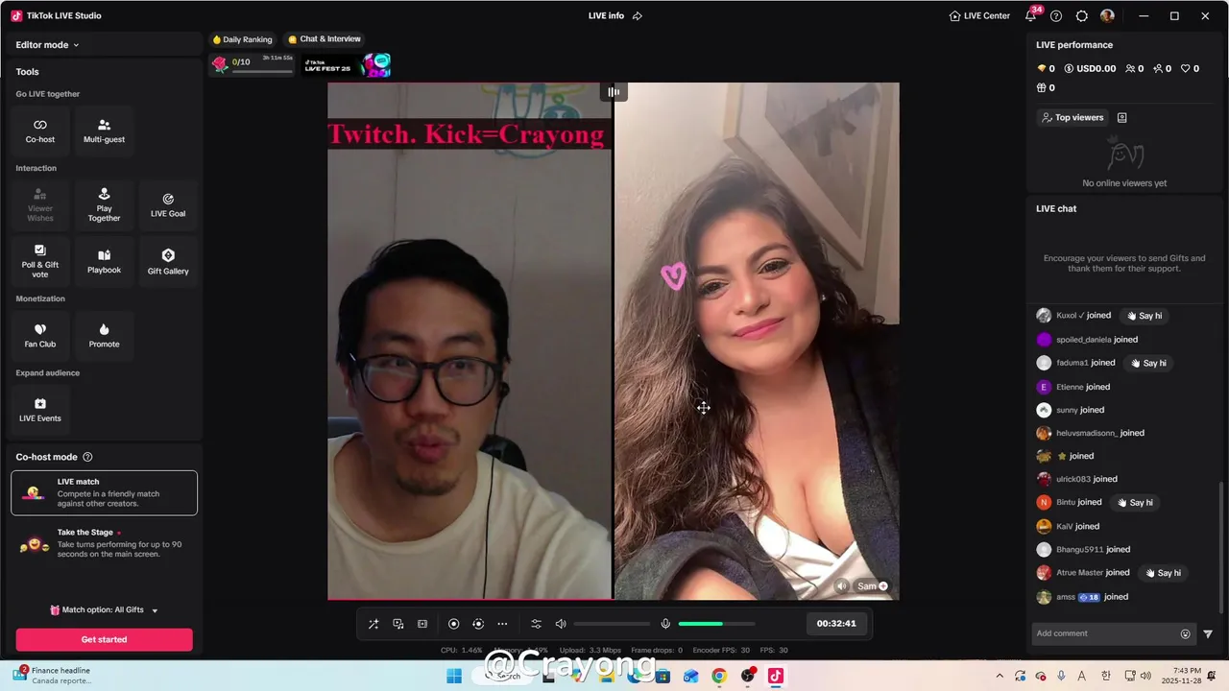1229x691 pixels.
Task: Open the chat filter icon
Action: [1208, 633]
